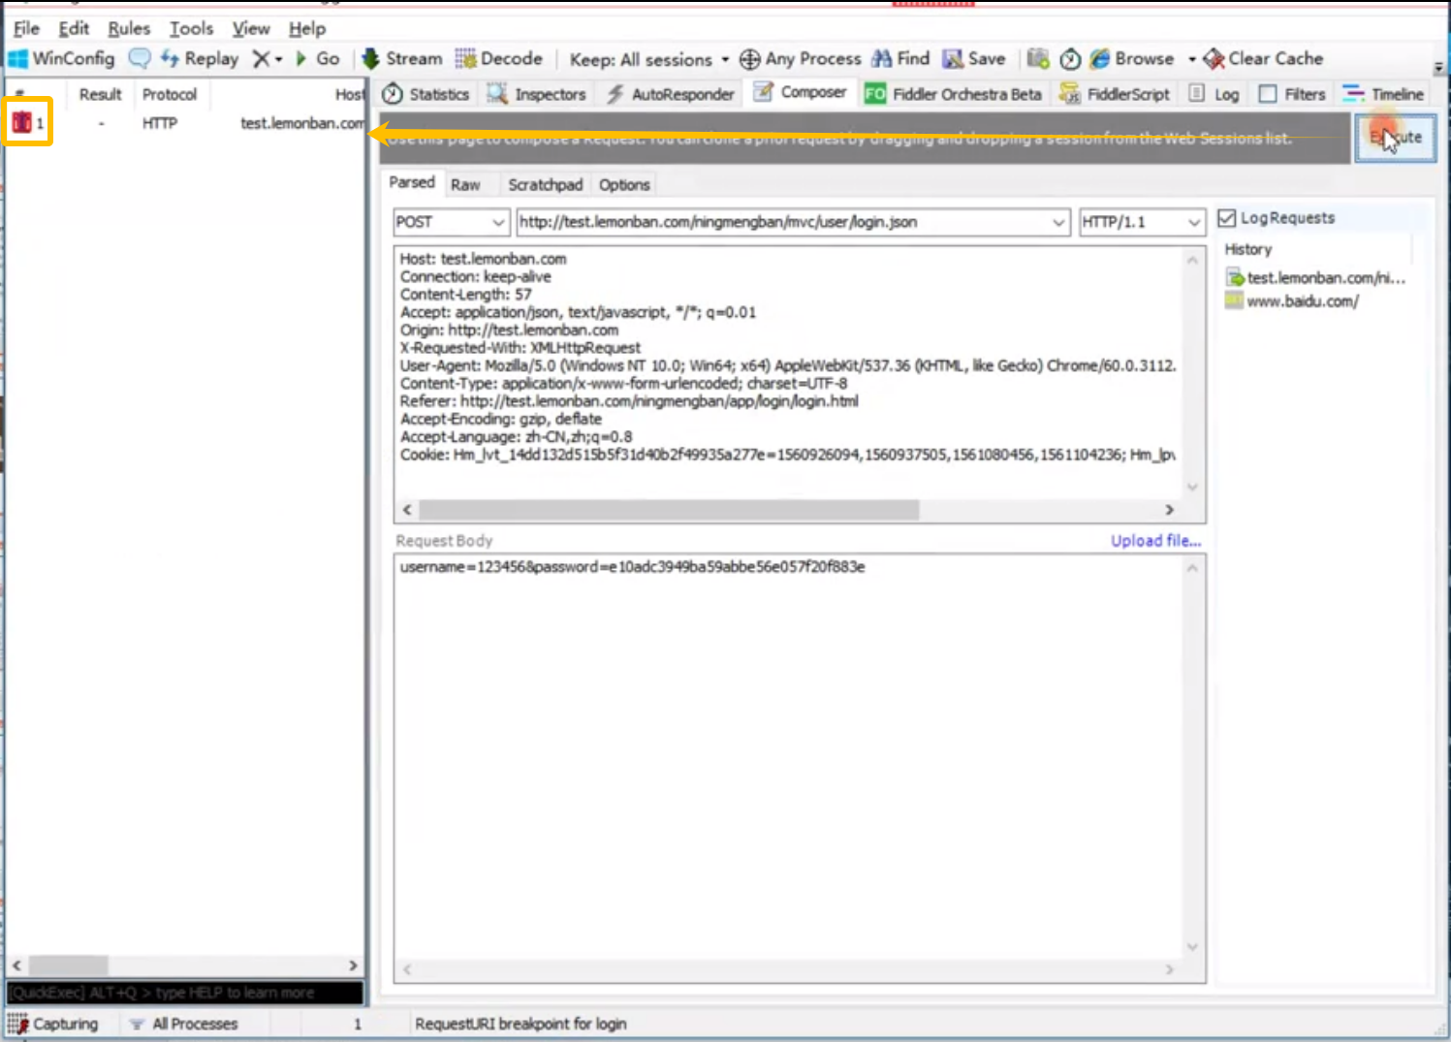This screenshot has height=1042, width=1451.
Task: Expand the URL history dropdown arrow
Action: coord(1058,222)
